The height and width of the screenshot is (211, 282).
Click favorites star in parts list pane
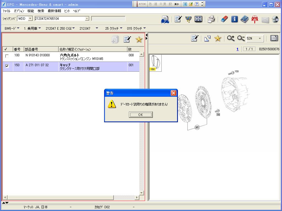139,39
